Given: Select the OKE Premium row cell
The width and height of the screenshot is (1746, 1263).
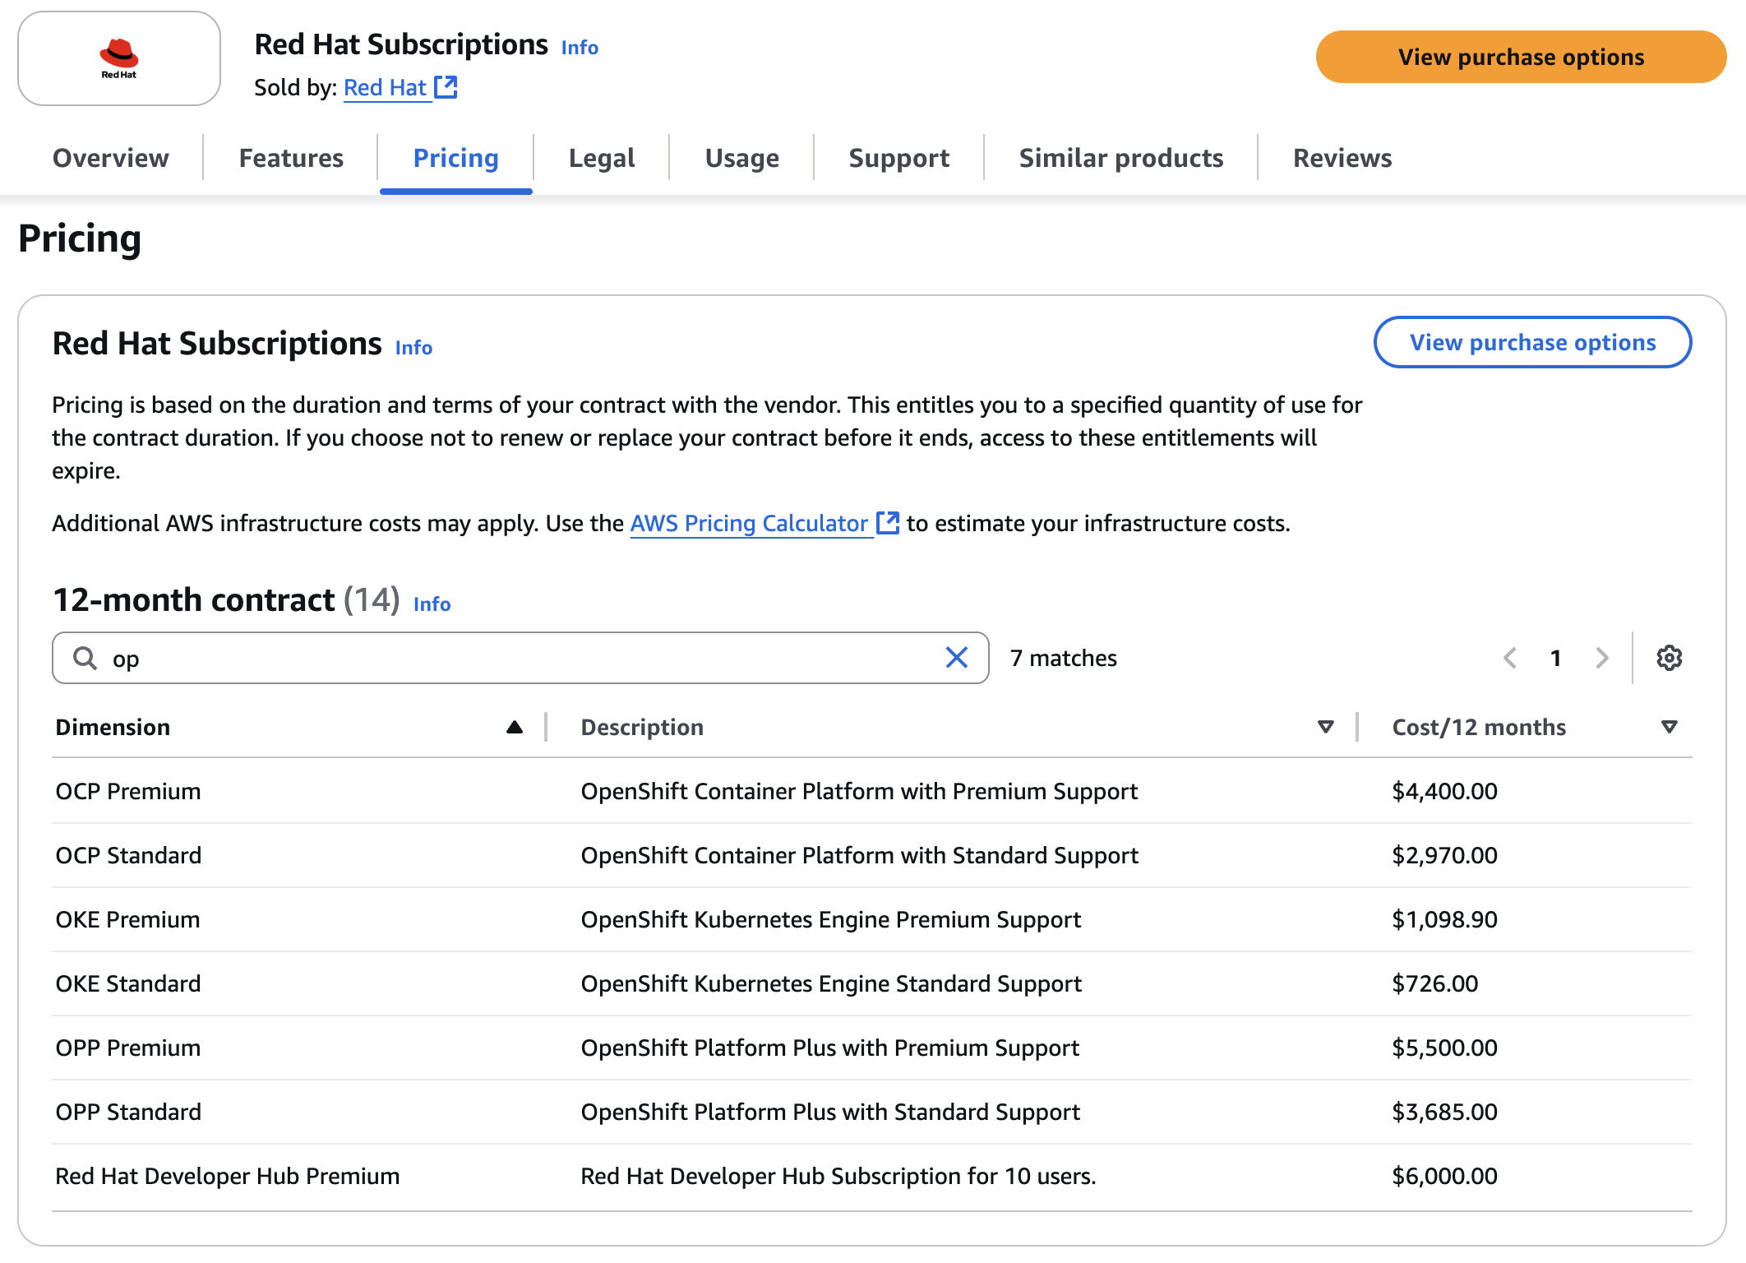Looking at the screenshot, I should [127, 919].
